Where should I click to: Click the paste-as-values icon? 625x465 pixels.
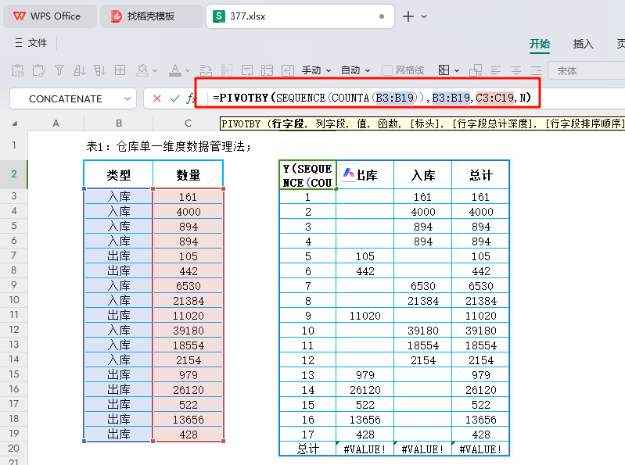pos(18,70)
